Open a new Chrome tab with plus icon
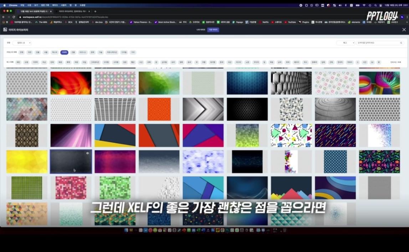 [x=95, y=11]
